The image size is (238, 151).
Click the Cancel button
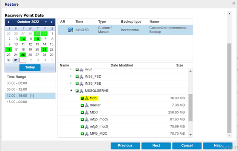pyautogui.click(x=187, y=146)
